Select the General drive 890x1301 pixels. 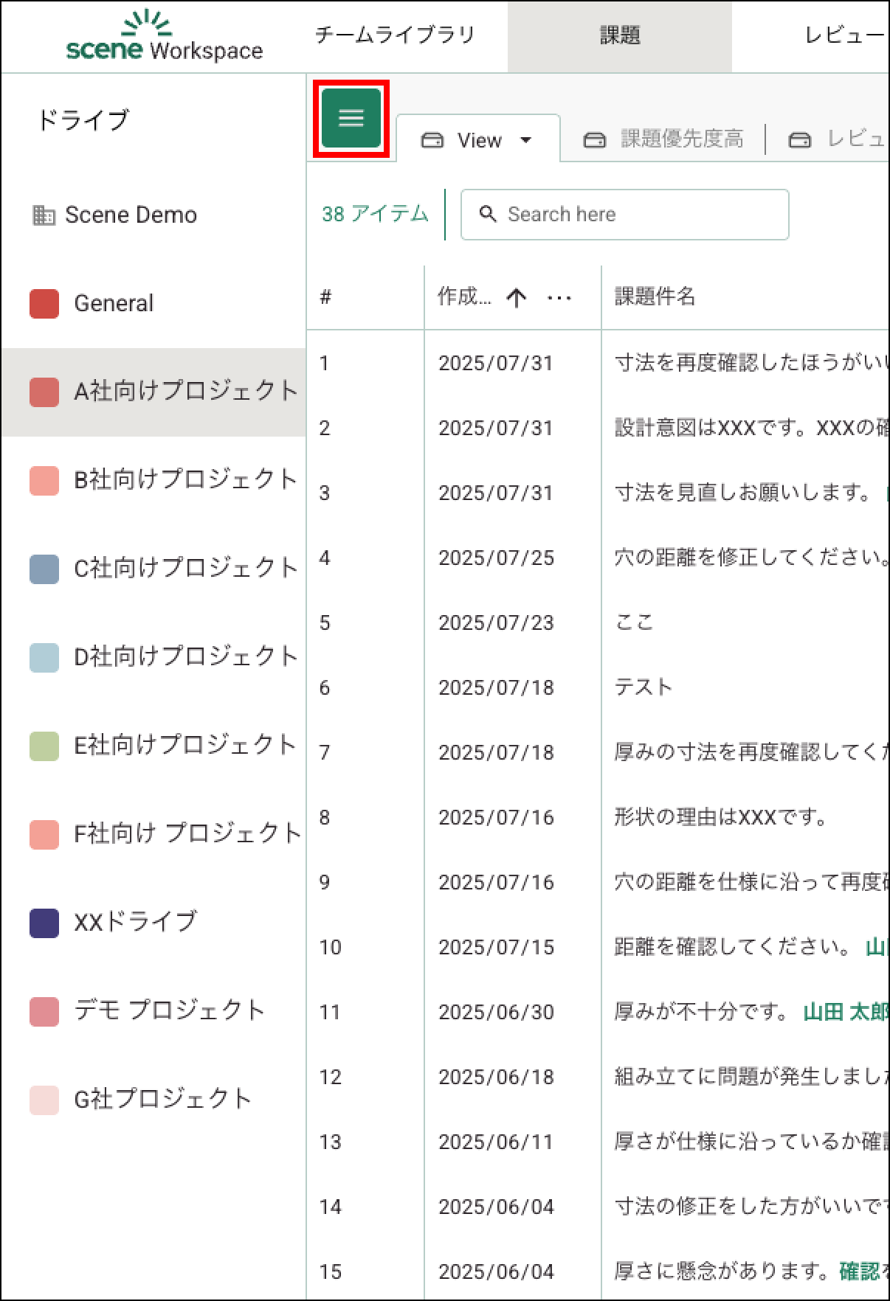114,303
